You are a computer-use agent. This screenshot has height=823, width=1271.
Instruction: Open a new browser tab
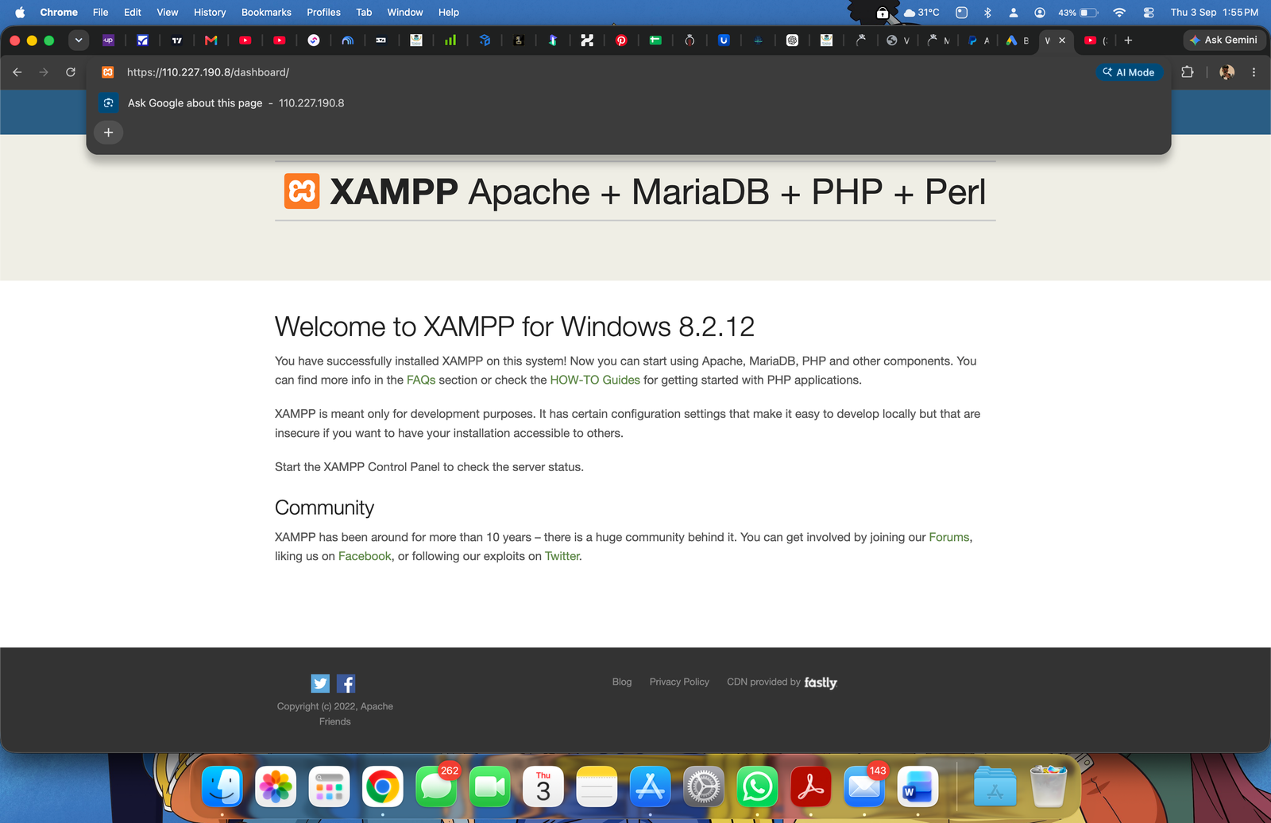(x=1128, y=41)
